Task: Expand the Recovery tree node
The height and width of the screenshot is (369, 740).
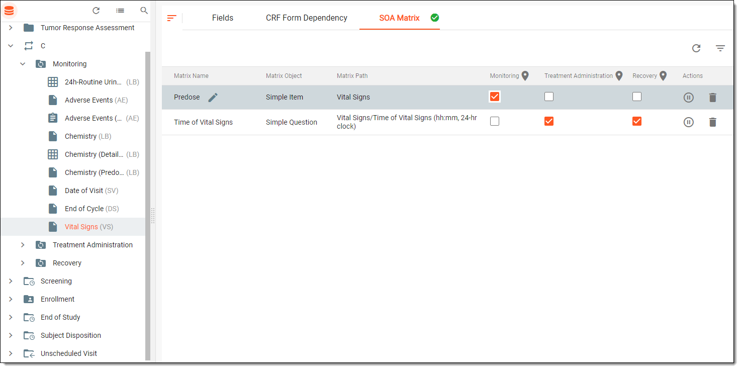Action: coord(23,263)
